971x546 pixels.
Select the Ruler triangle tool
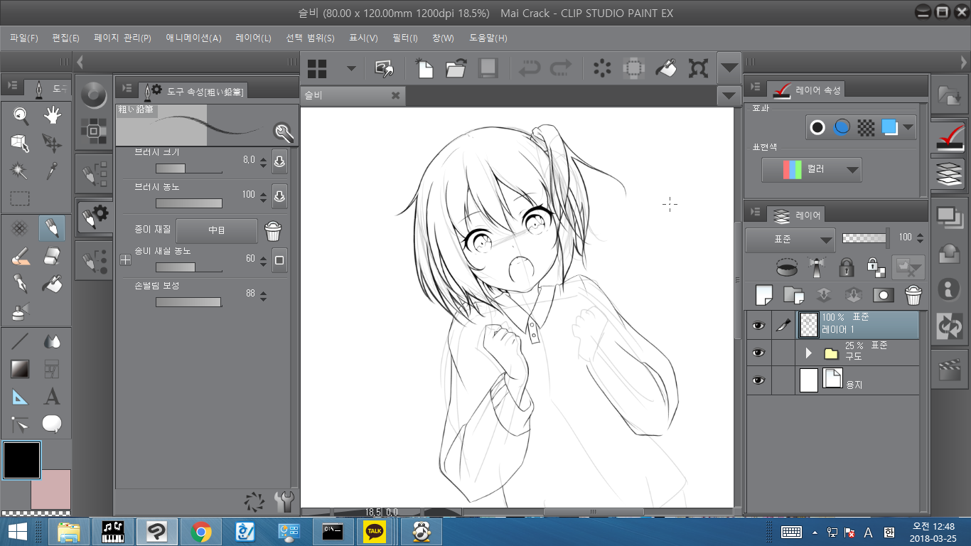pyautogui.click(x=20, y=397)
